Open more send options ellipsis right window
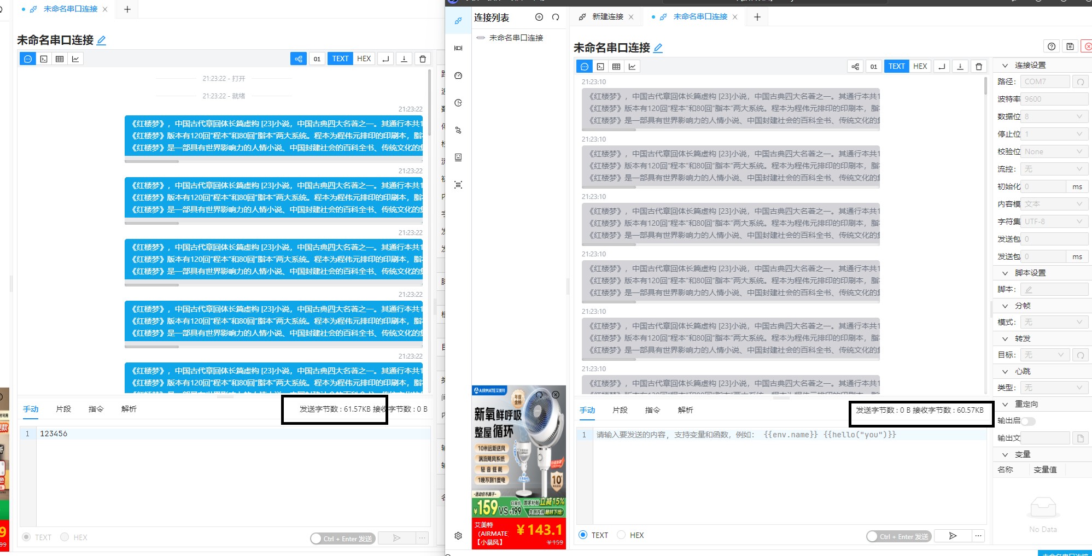Viewport: 1092px width, 556px height. pyautogui.click(x=979, y=536)
